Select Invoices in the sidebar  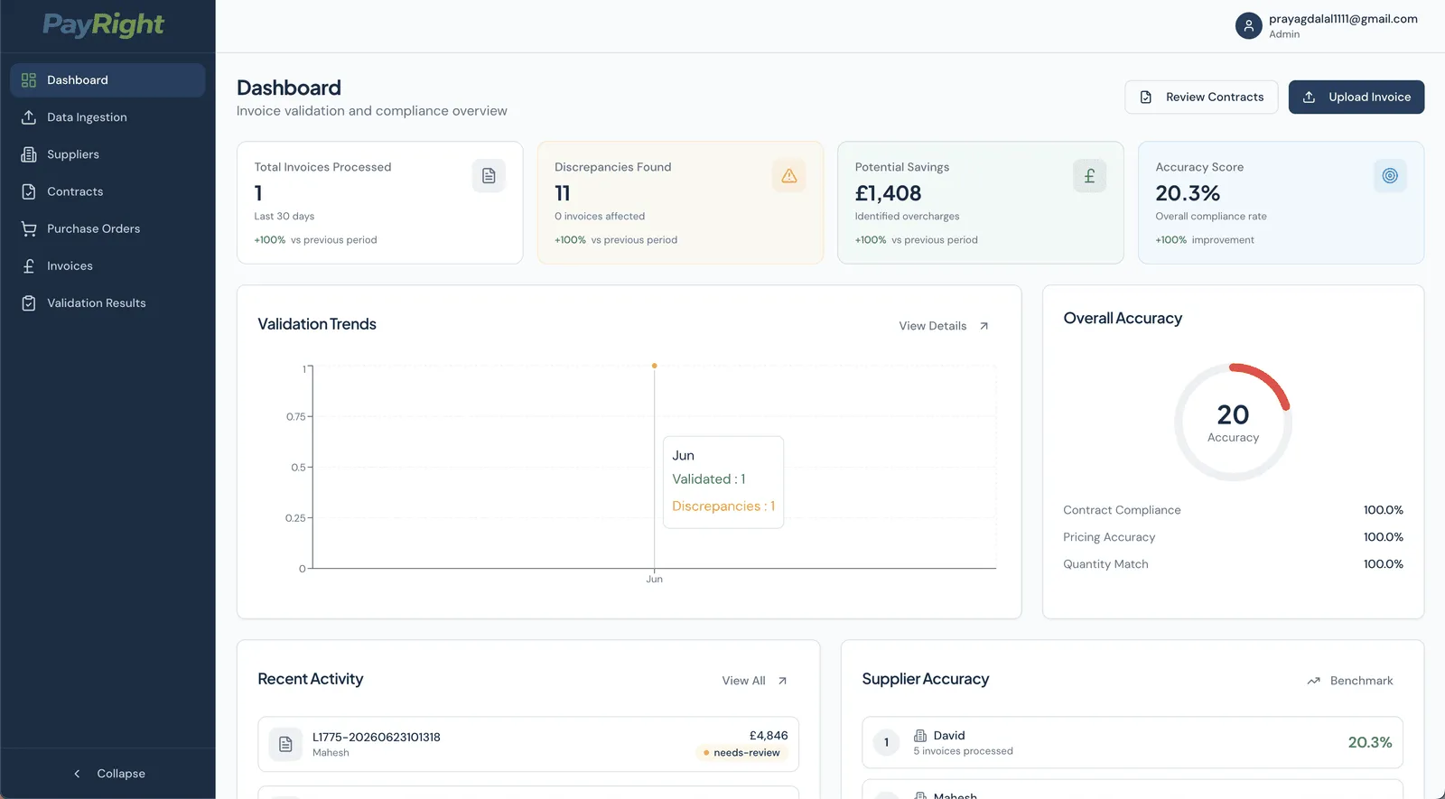coord(107,265)
